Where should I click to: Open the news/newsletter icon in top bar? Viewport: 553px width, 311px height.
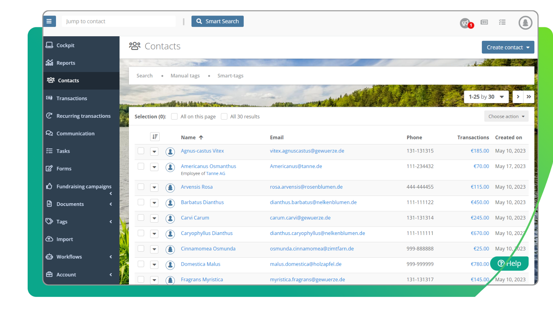click(484, 22)
